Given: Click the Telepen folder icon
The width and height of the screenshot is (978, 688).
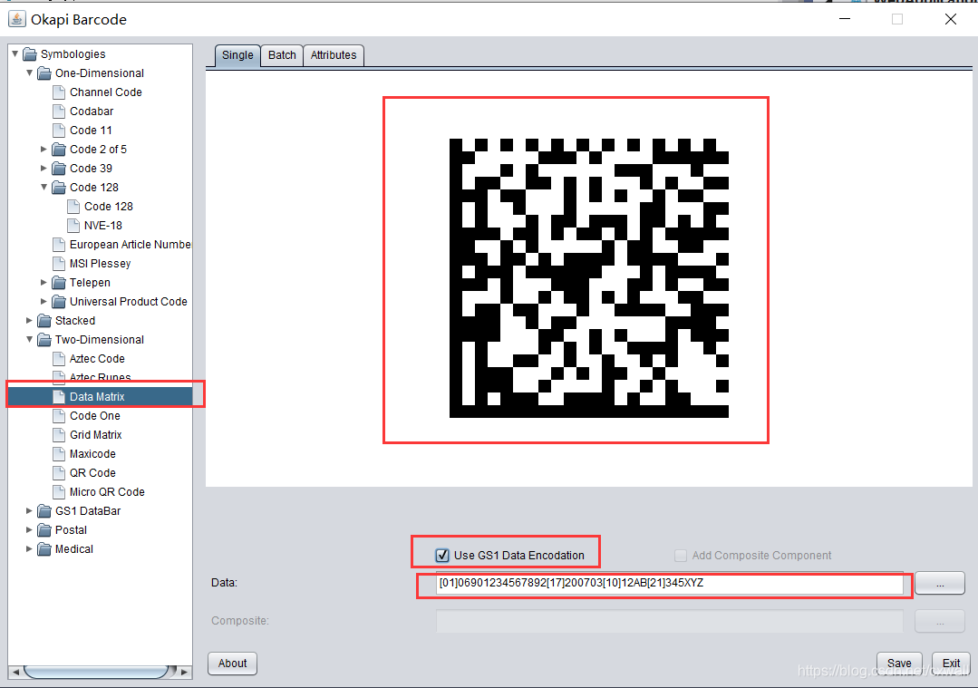Looking at the screenshot, I should (x=59, y=283).
